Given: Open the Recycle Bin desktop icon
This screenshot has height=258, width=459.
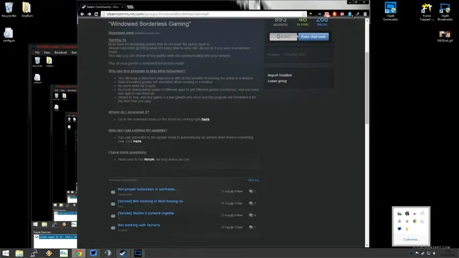Looking at the screenshot, I should coord(9,10).
